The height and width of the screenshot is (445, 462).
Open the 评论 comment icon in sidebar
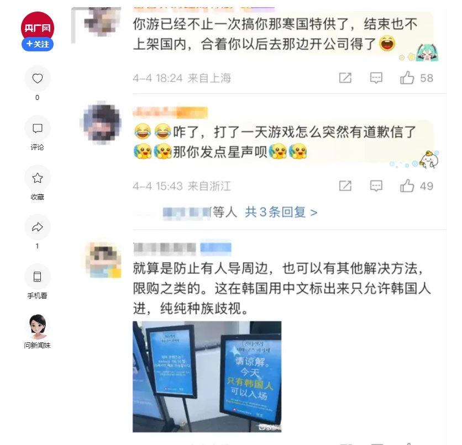pos(38,128)
